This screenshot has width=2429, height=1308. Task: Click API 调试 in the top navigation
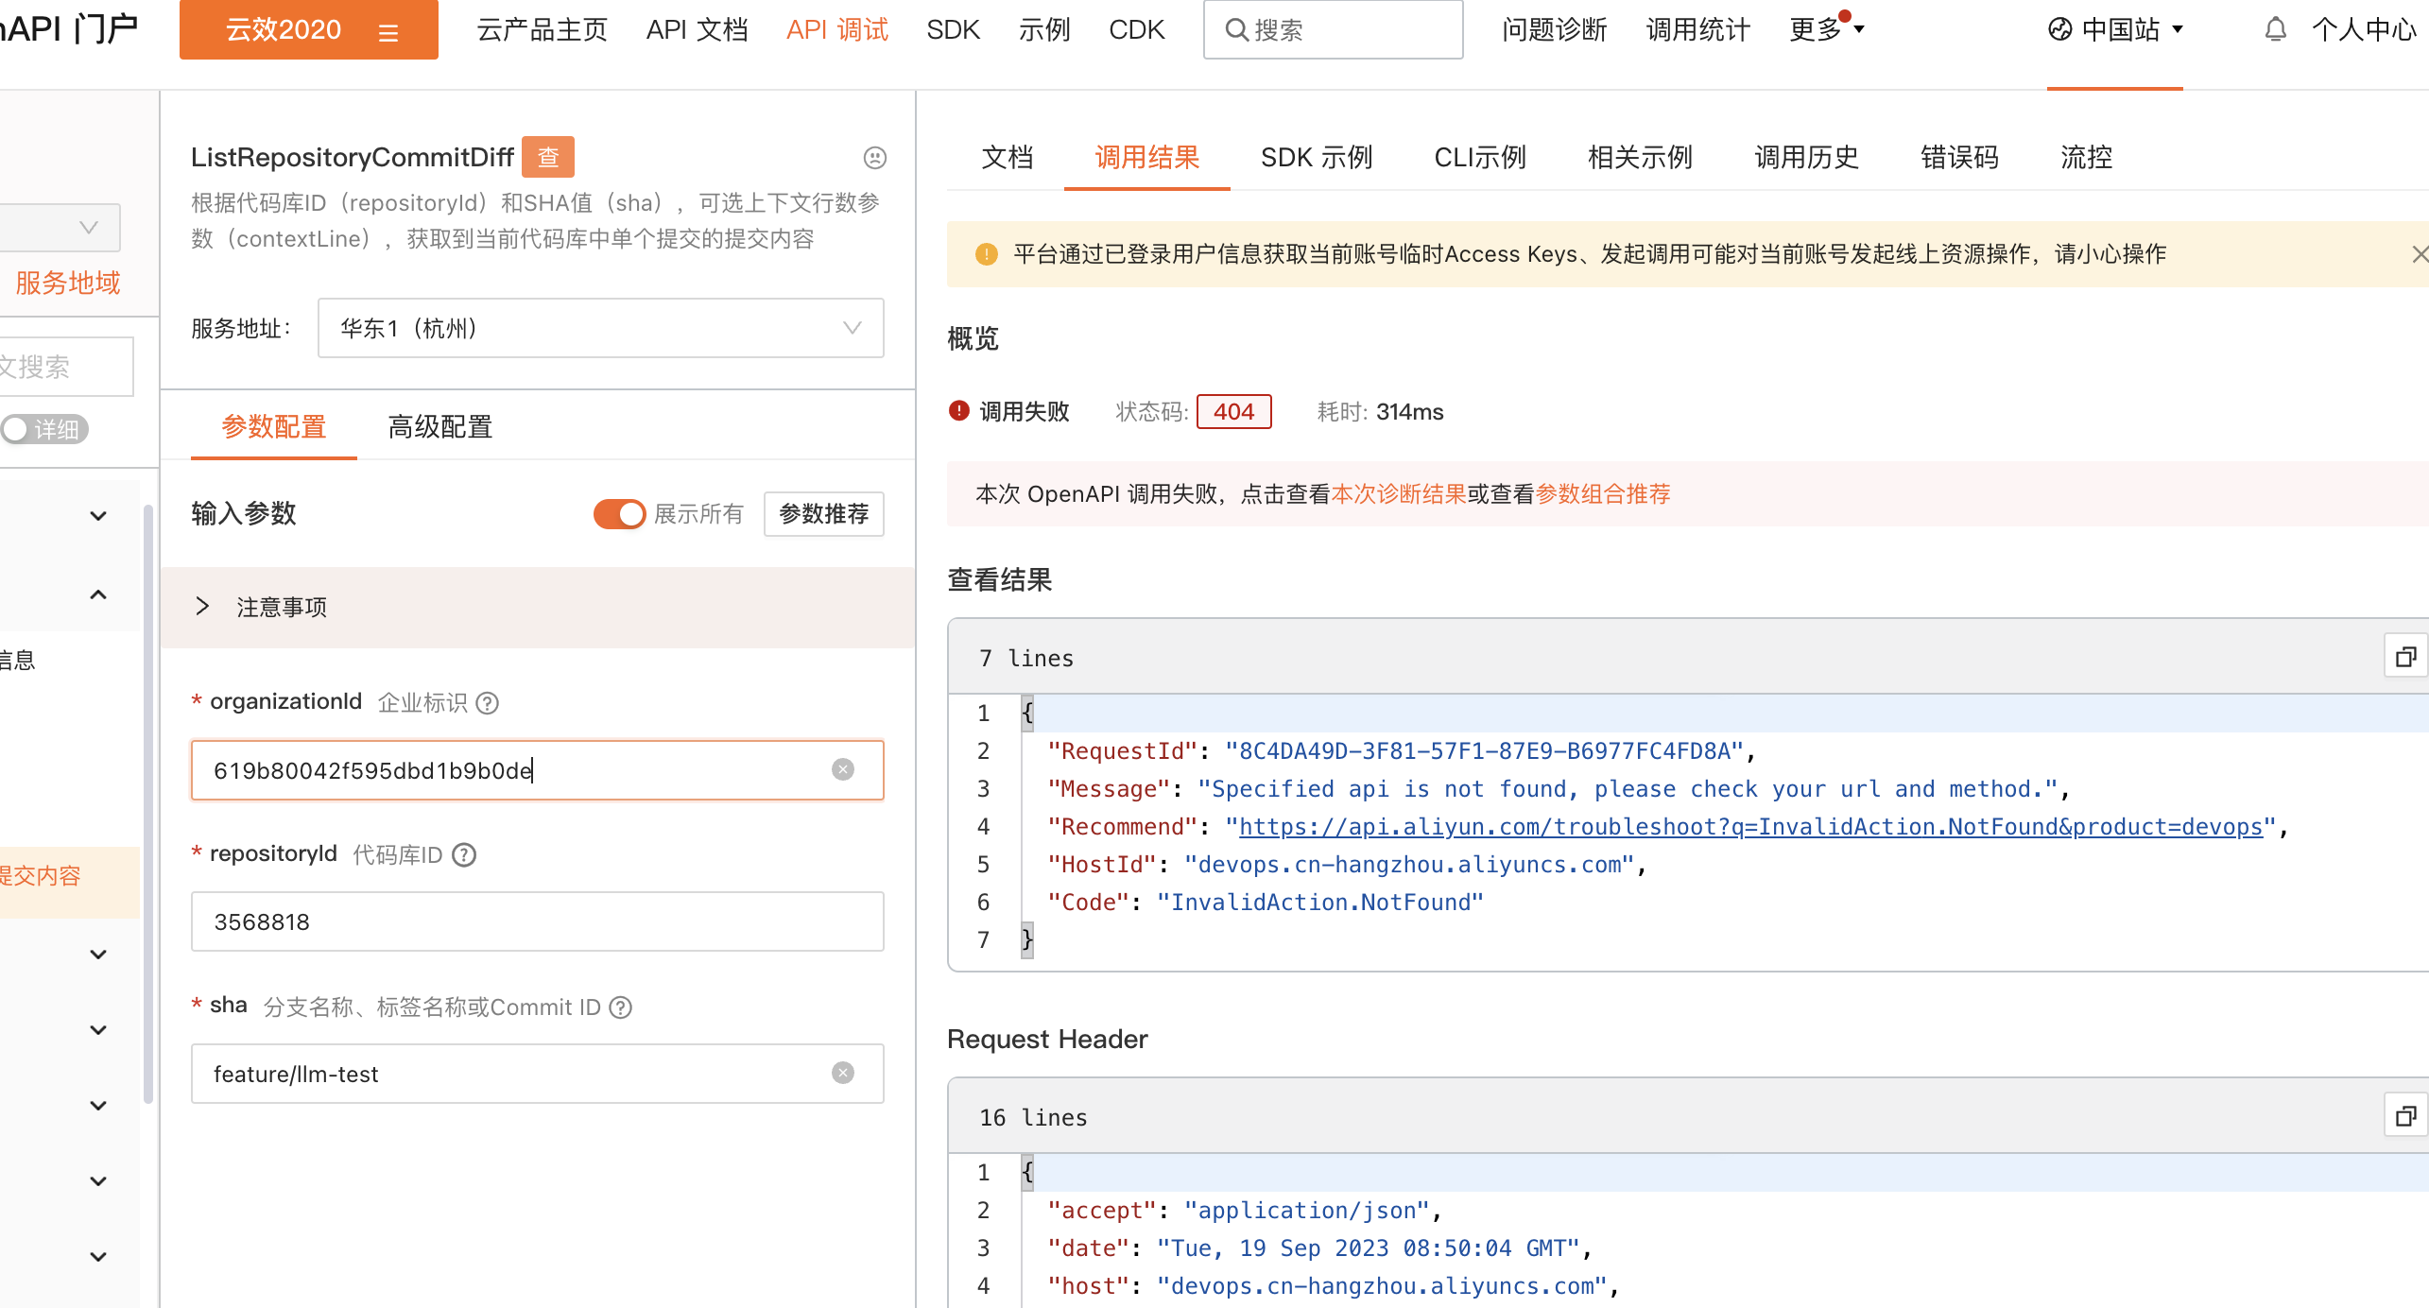(837, 30)
